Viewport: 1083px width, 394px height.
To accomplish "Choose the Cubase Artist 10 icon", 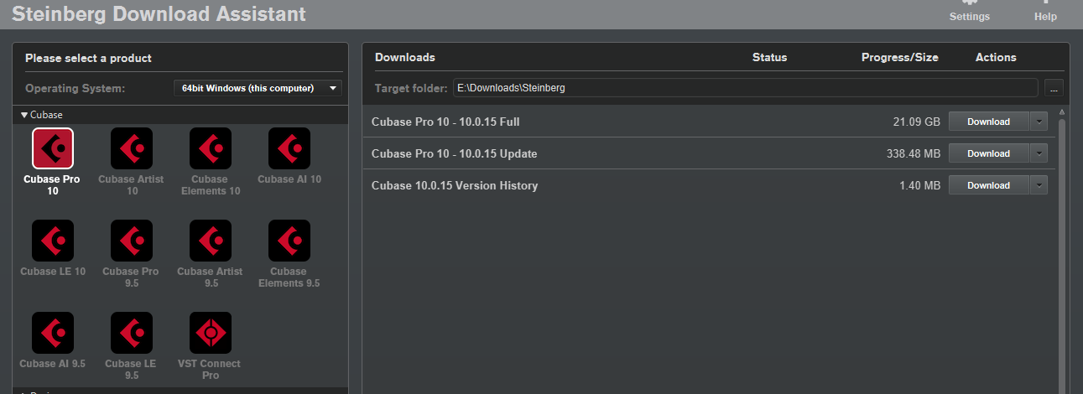I will click(x=131, y=148).
